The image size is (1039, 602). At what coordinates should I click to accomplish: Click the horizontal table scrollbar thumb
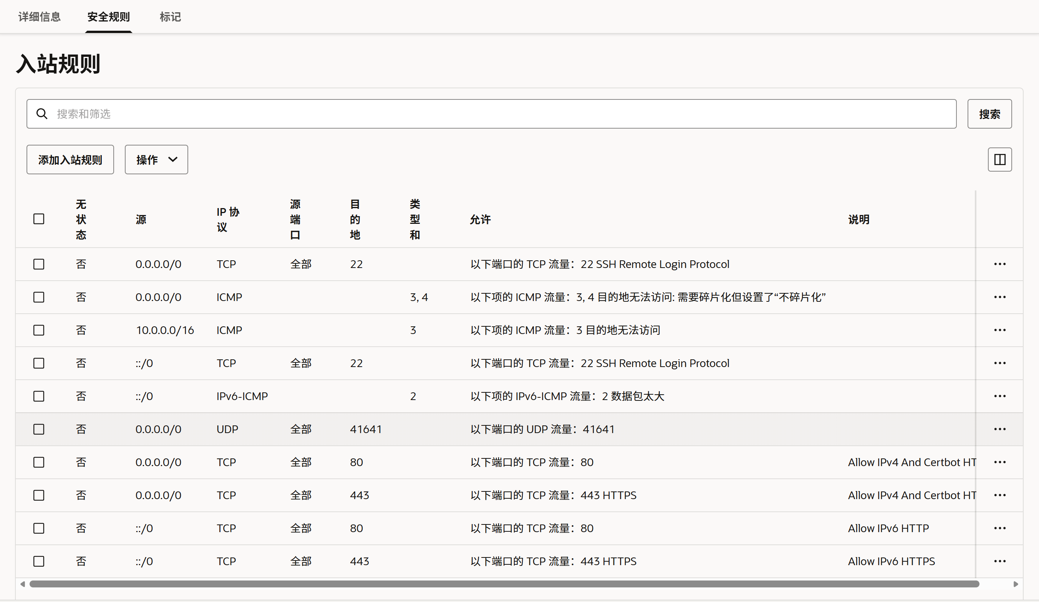(504, 584)
